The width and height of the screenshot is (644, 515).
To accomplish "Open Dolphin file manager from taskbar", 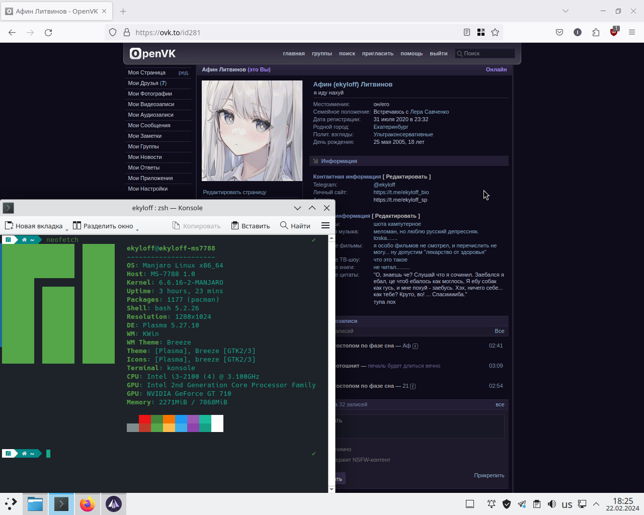I will click(x=35, y=504).
